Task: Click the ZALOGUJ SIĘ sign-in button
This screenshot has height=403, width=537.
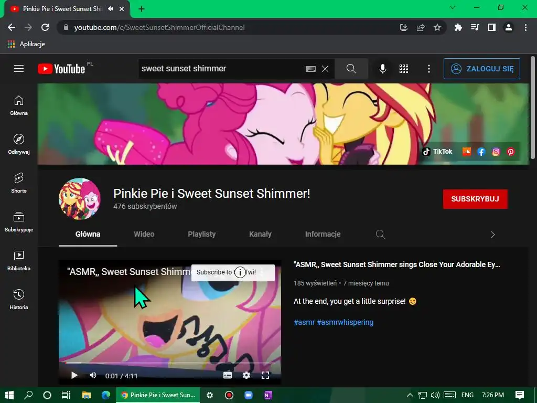Action: [x=482, y=69]
